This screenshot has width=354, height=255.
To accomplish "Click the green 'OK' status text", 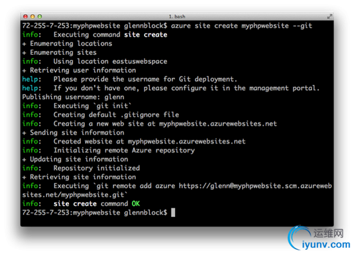I will (x=136, y=203).
